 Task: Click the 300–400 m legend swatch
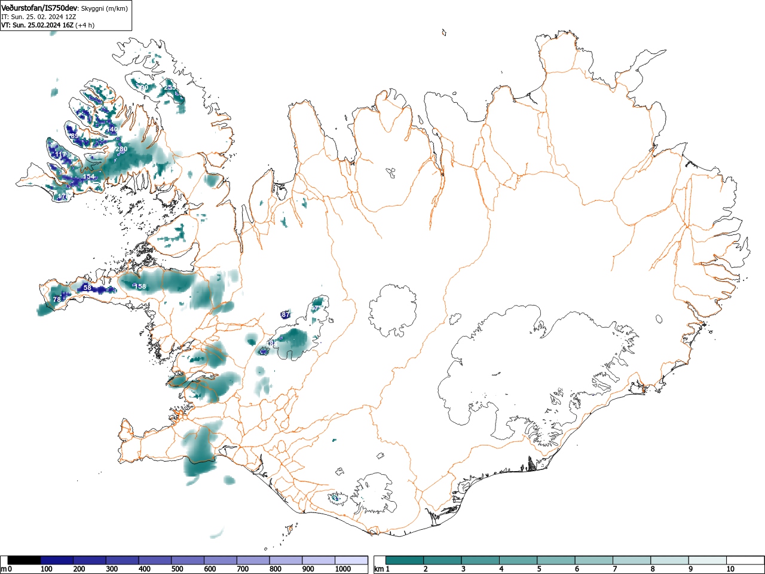point(123,560)
